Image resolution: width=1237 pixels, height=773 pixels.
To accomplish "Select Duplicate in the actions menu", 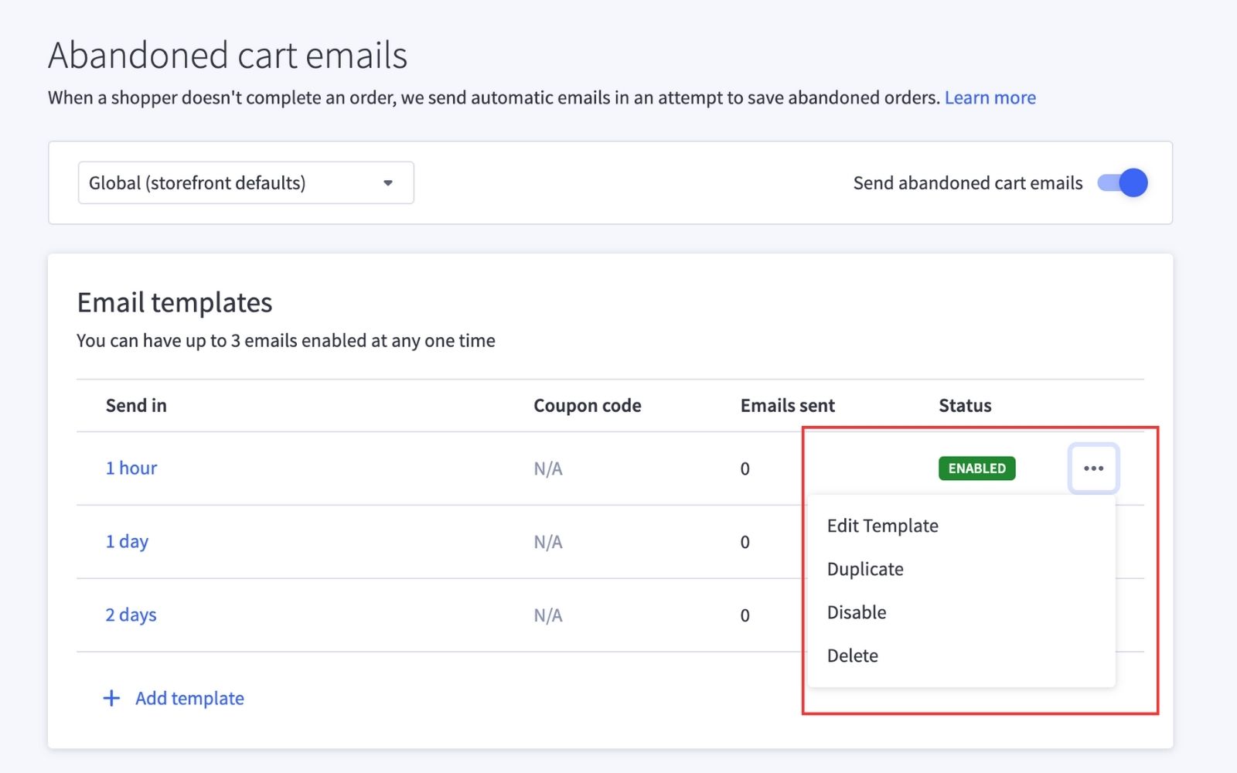I will point(865,569).
